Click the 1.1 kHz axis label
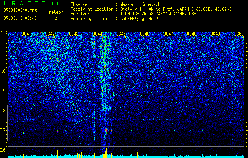The height and width of the screenshot is (158, 248). tap(3, 51)
